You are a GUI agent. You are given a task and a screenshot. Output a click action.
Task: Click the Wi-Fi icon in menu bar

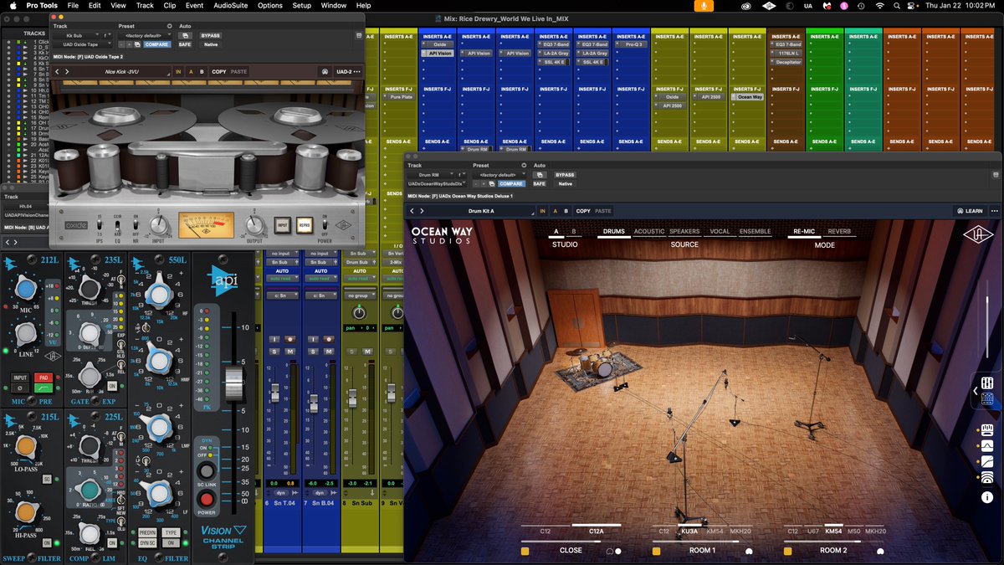coord(879,6)
